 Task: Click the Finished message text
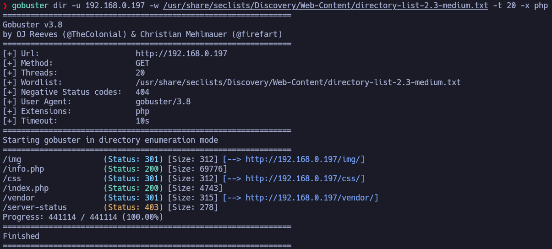tap(21, 236)
